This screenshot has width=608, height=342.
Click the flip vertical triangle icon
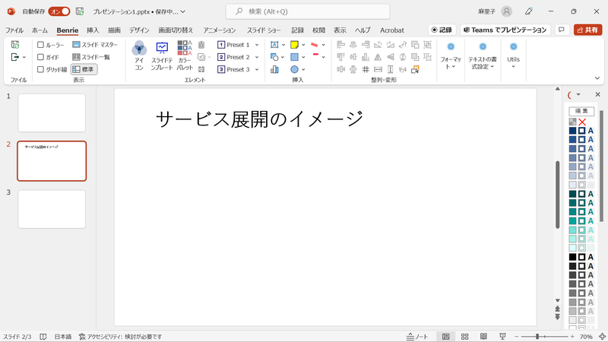(x=378, y=58)
